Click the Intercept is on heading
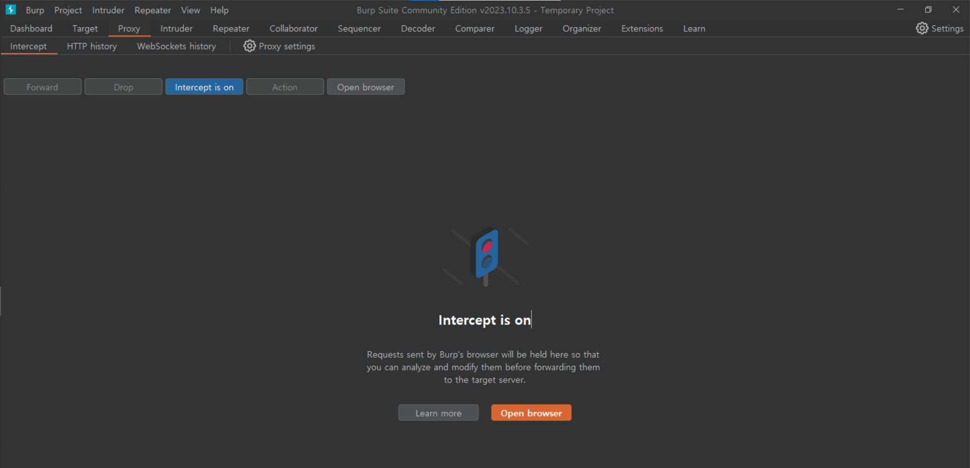This screenshot has height=468, width=970. (x=484, y=320)
